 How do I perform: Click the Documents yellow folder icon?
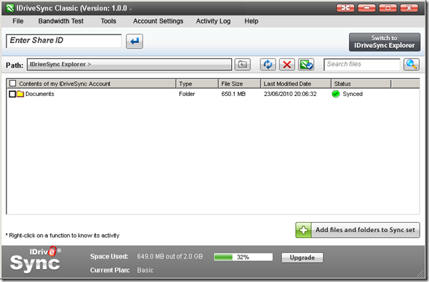coord(20,94)
